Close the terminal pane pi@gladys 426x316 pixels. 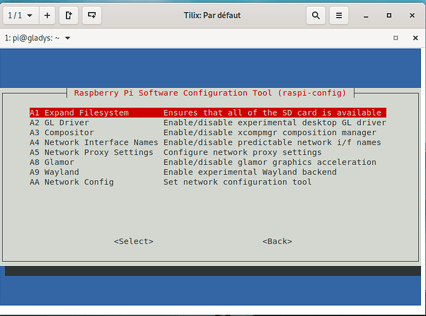tap(415, 38)
